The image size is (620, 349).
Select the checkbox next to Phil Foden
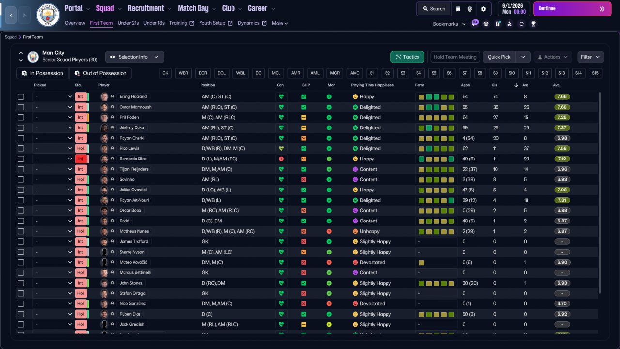21,117
